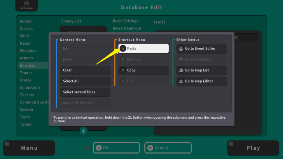Choose Clear in Context Menu
The image size is (283, 159).
(x=85, y=70)
